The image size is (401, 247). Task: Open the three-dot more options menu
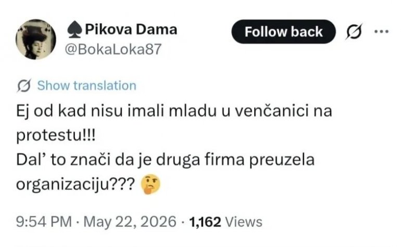coord(381,32)
